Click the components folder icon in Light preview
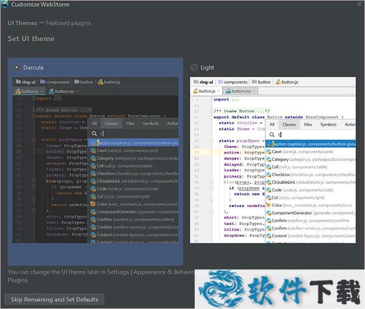Screen dimensions: 365x309 220,82
